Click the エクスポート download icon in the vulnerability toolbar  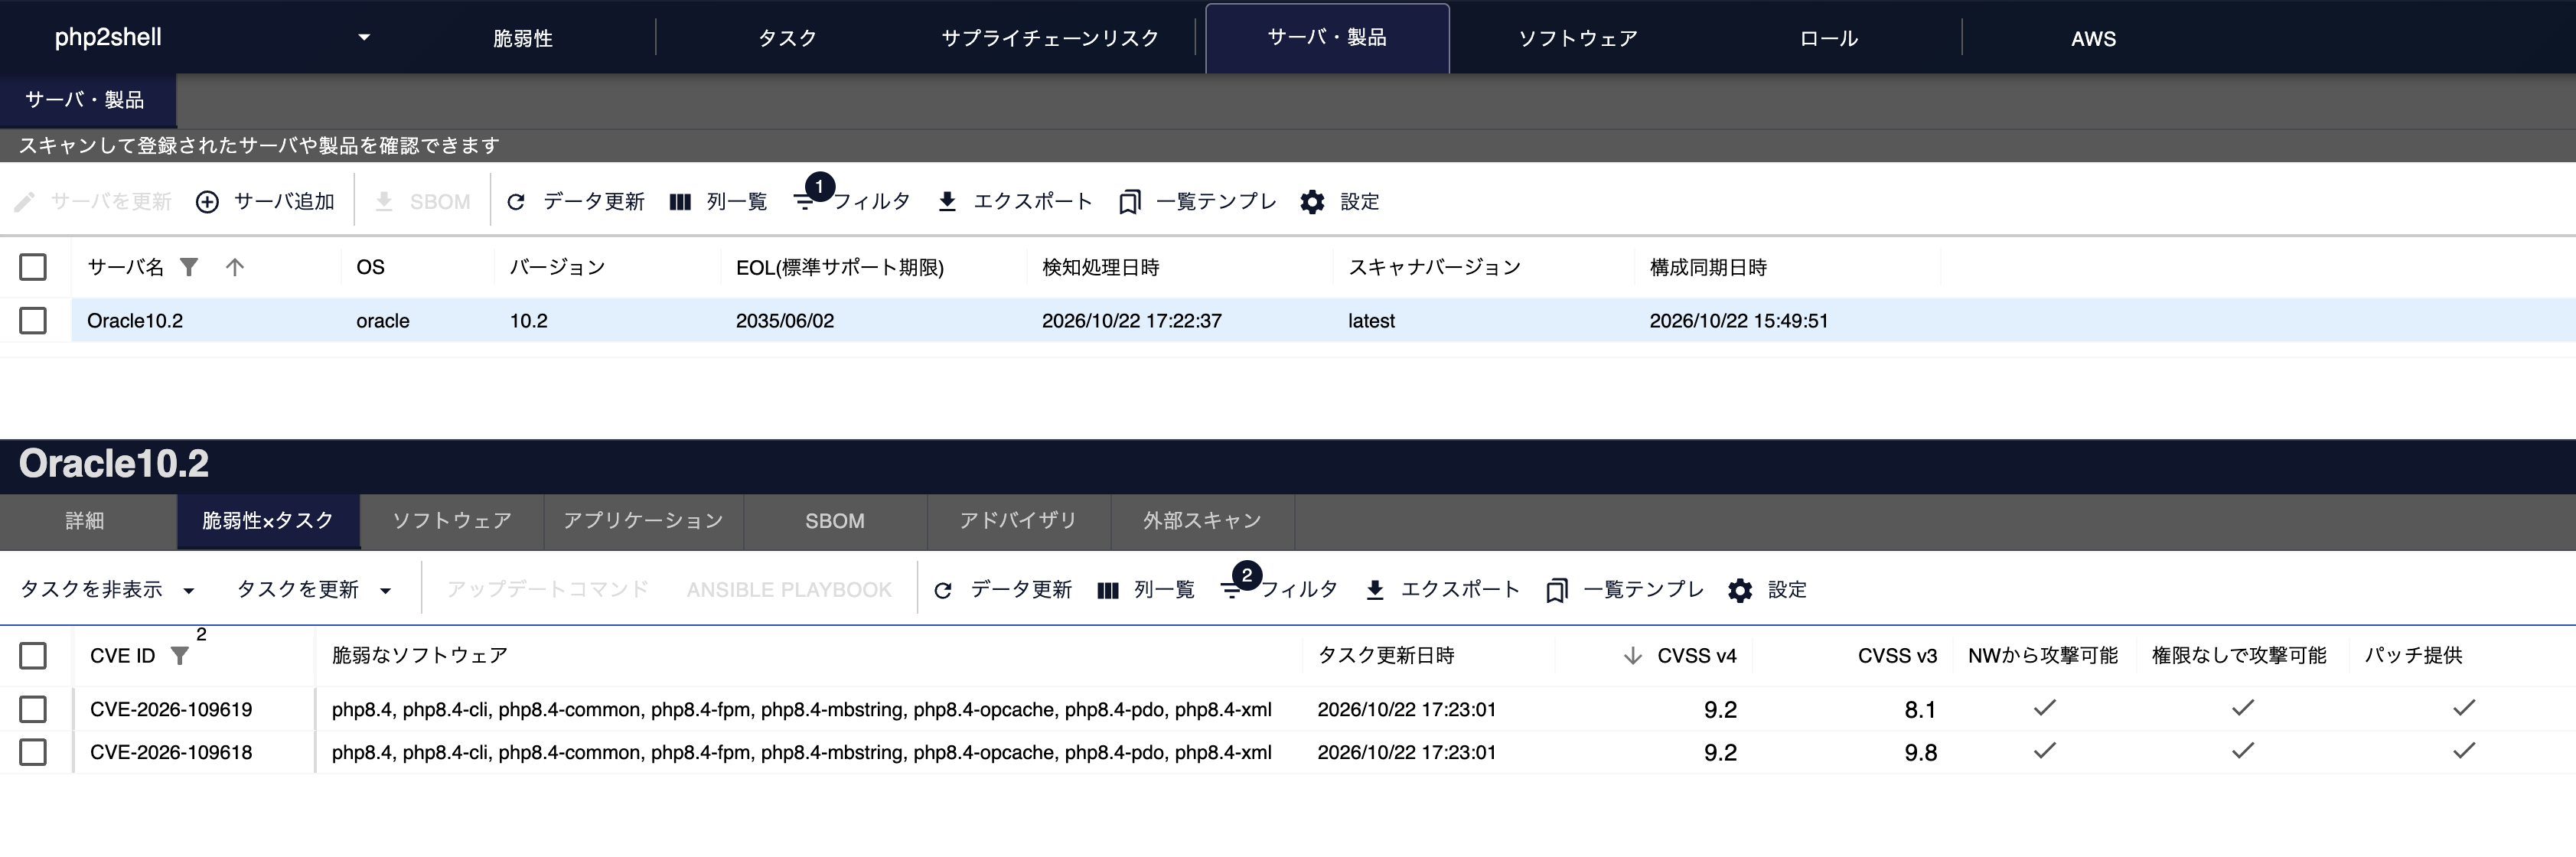coord(1375,590)
